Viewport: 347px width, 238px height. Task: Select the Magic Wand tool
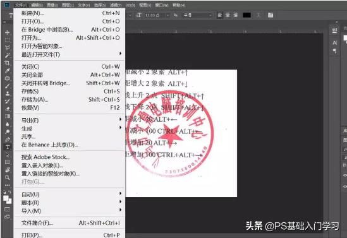tap(8, 55)
